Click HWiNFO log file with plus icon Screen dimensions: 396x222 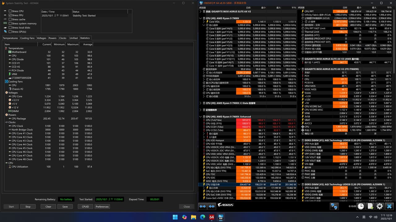[x=370, y=206]
